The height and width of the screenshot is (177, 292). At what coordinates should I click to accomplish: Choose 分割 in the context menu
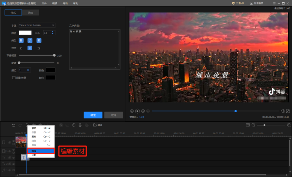(x=41, y=155)
